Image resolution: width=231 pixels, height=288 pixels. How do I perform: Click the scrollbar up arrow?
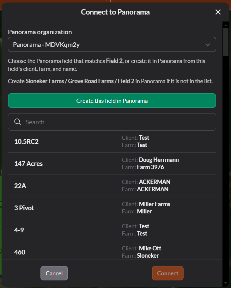226,25
